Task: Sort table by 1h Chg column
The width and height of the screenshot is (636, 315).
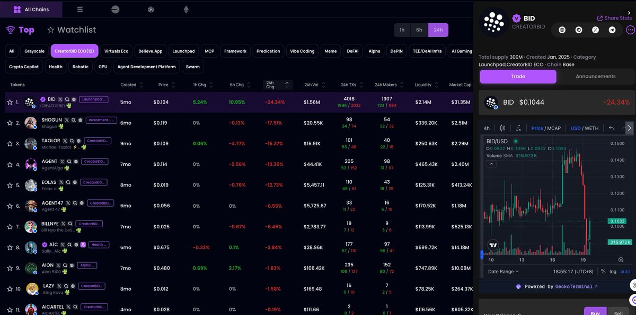Action: pos(203,85)
